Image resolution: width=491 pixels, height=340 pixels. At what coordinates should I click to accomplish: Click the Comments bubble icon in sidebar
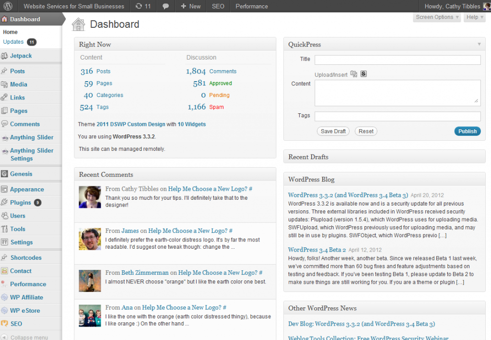tap(4, 124)
